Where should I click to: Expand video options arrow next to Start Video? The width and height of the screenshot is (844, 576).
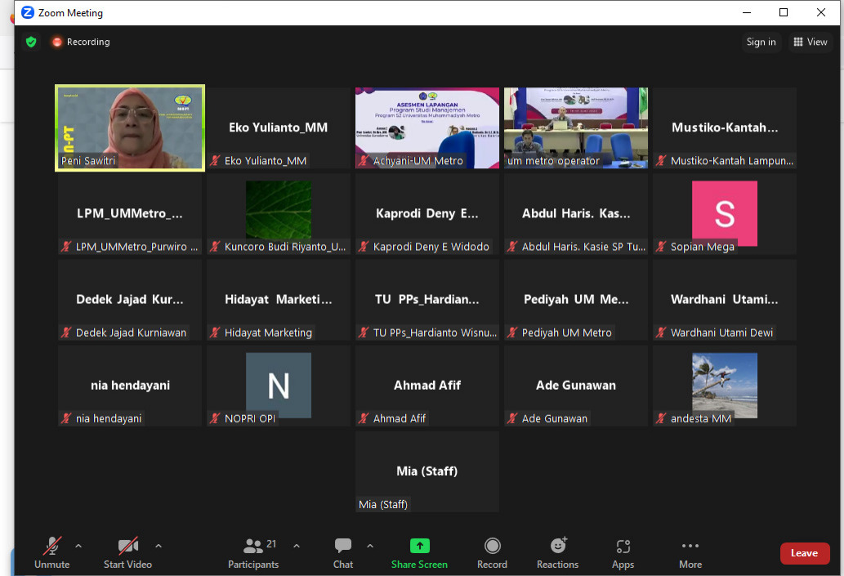tap(159, 546)
